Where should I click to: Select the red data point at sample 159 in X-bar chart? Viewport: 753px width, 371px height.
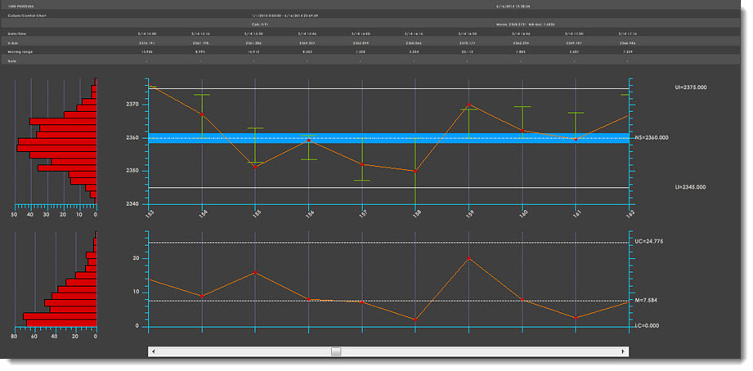(468, 105)
